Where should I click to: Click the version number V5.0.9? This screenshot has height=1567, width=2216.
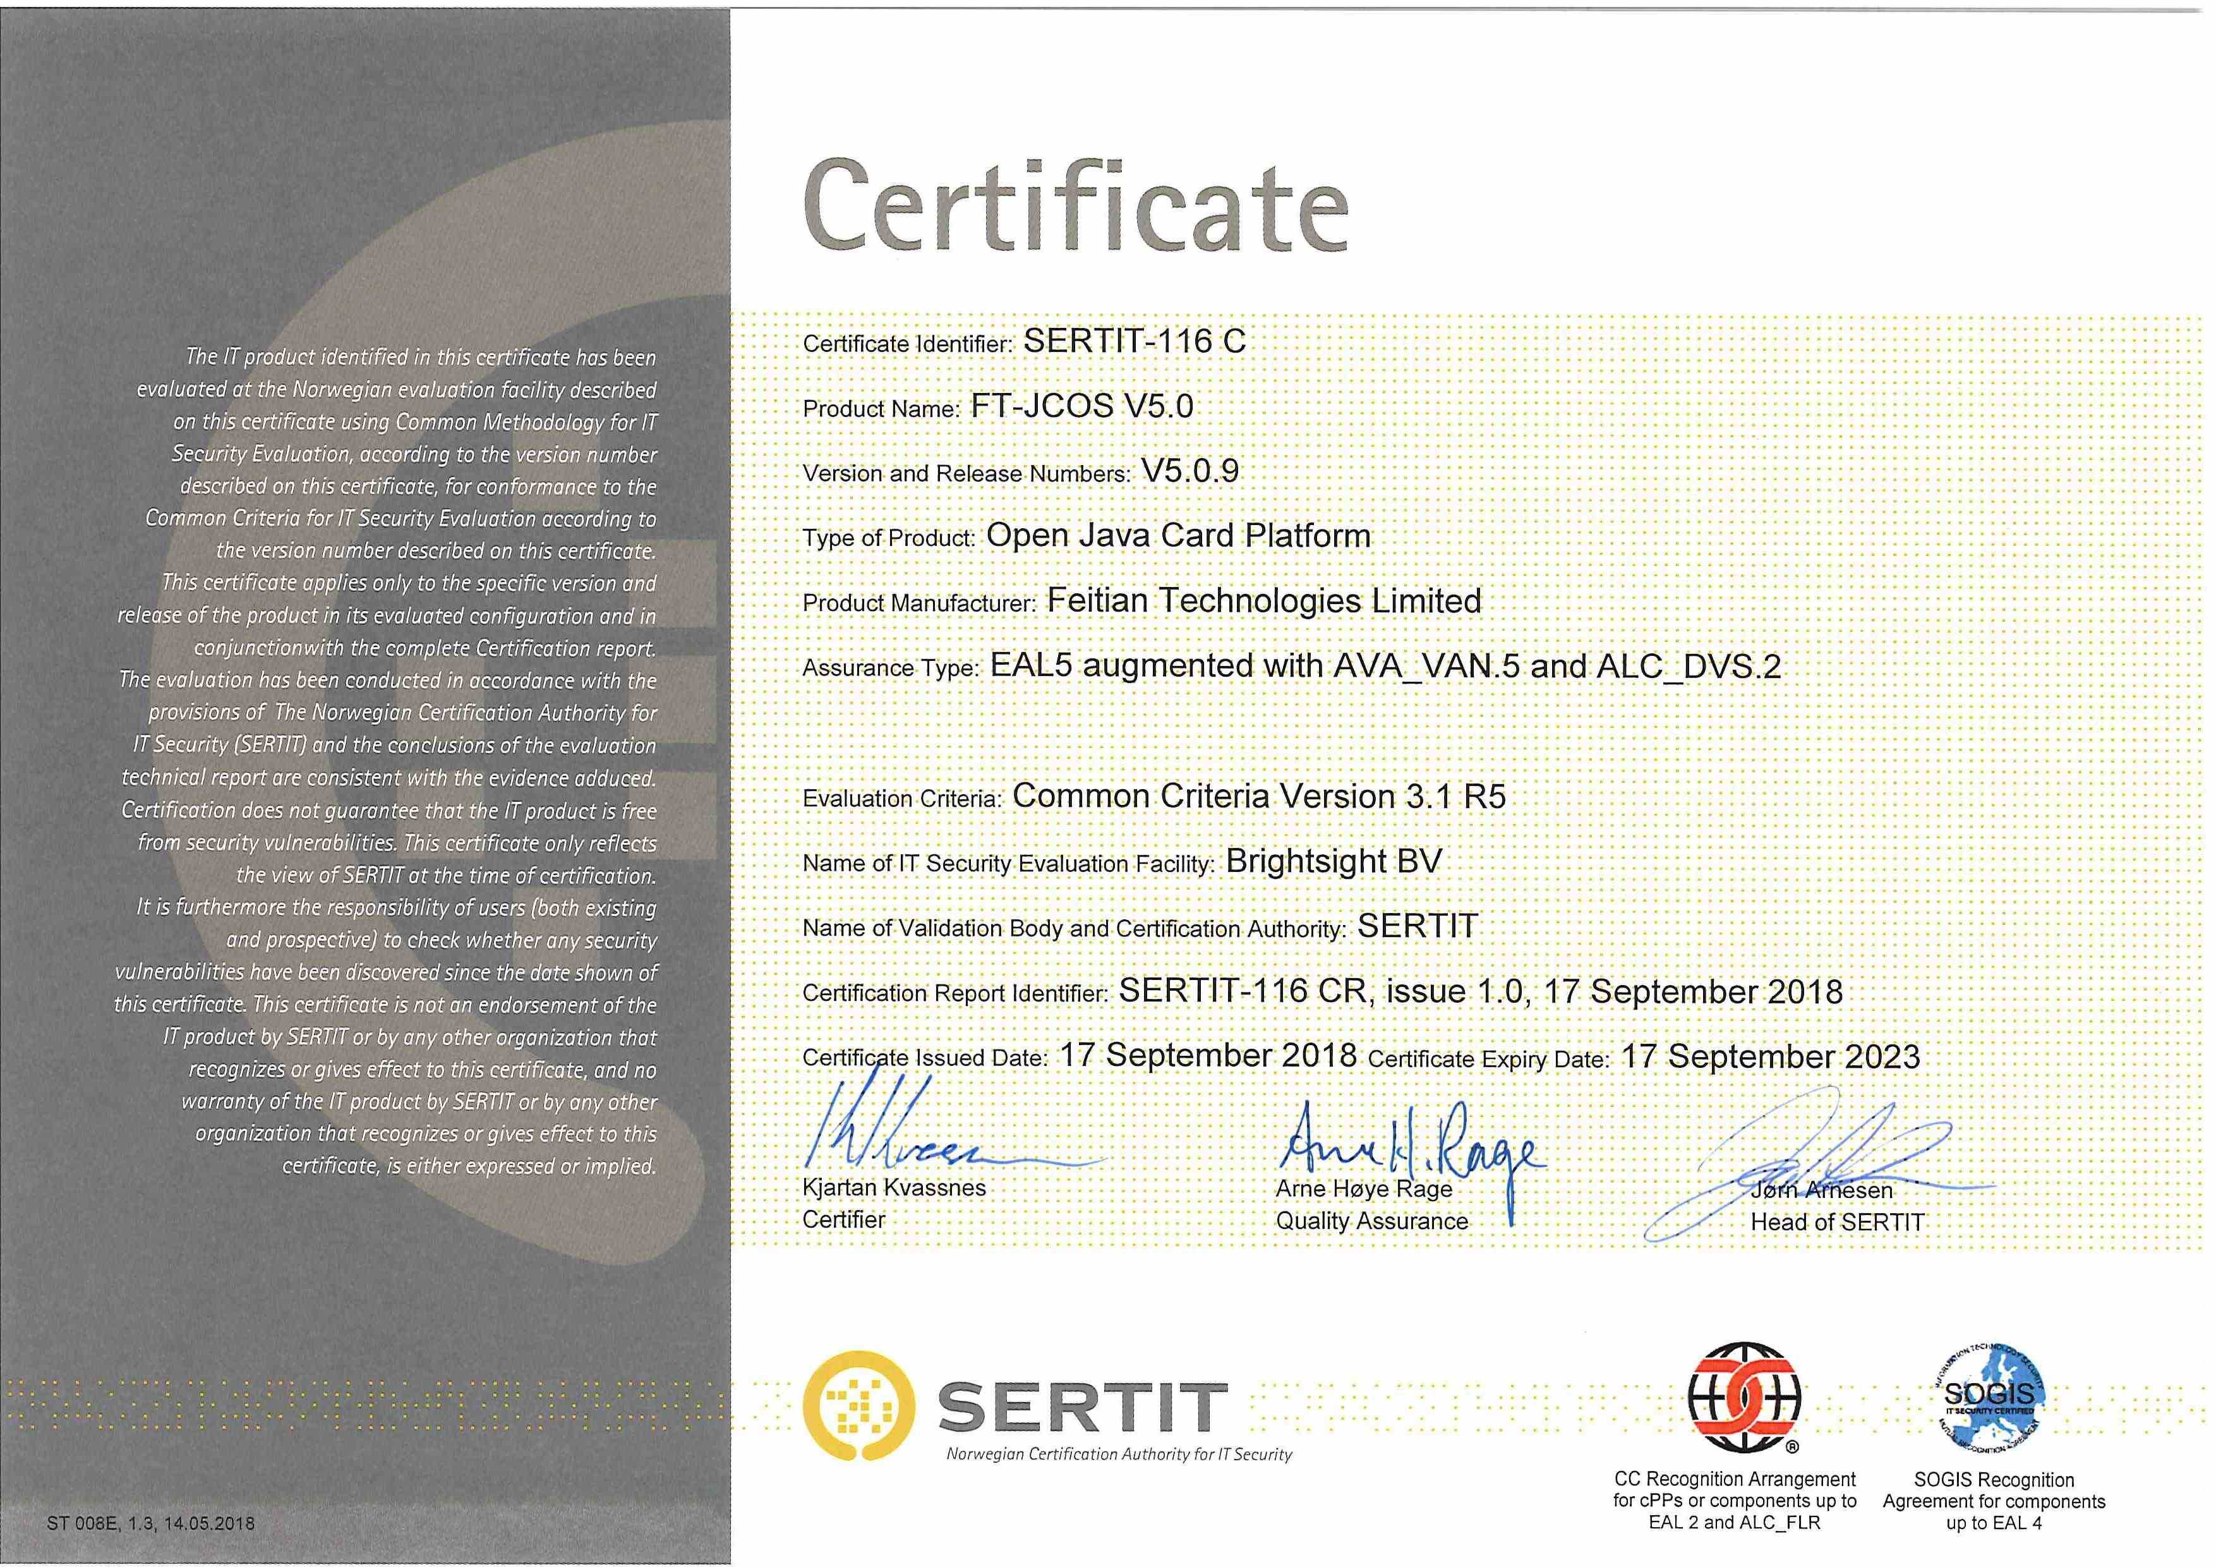click(1190, 471)
